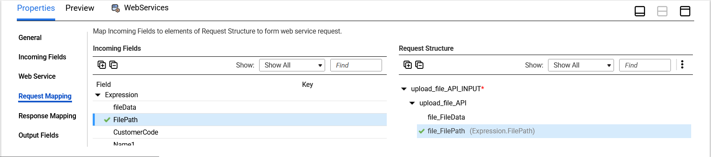Click the (Expression.FilePath) mapping text

[502, 131]
